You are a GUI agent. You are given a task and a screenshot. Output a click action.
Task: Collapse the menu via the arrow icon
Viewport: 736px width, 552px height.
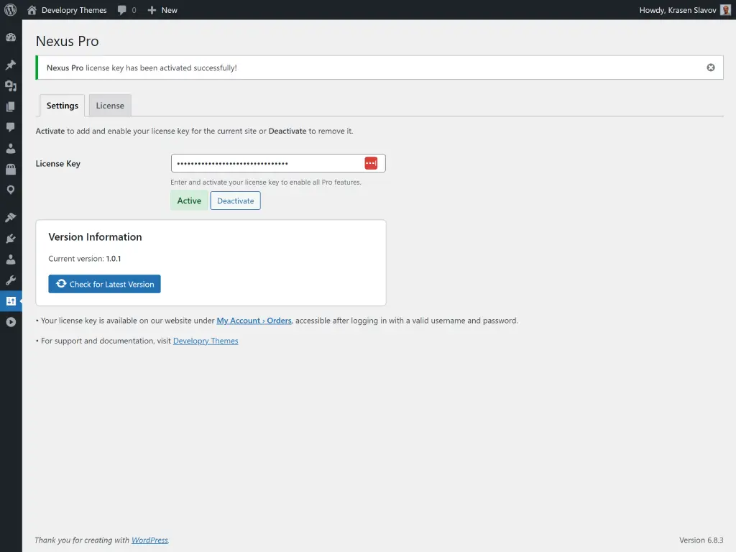click(x=11, y=322)
